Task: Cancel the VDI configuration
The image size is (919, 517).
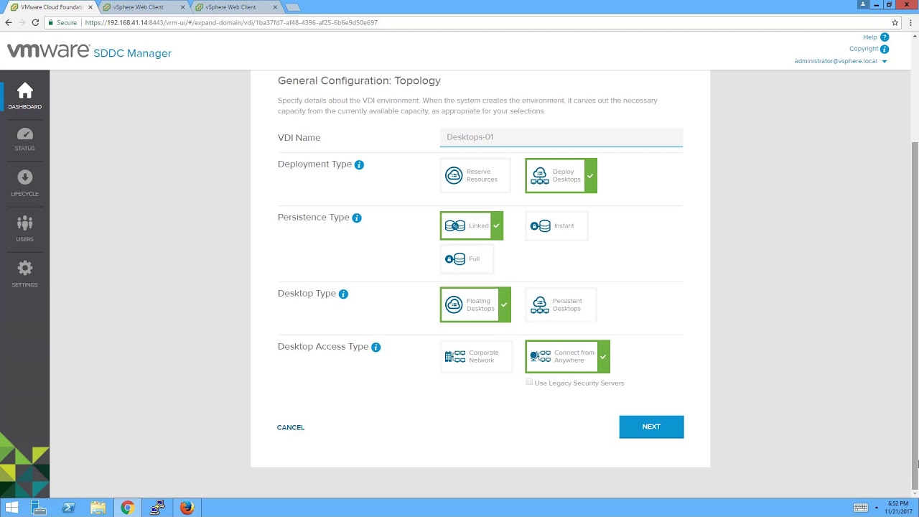Action: coord(291,427)
